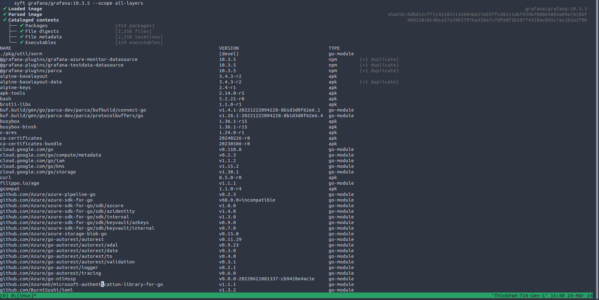The width and height of the screenshot is (599, 300).
Task: Click the VERSION column header
Action: [229, 48]
